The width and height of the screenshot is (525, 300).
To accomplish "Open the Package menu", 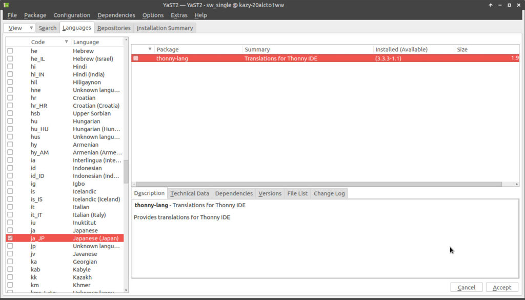I will (x=35, y=15).
